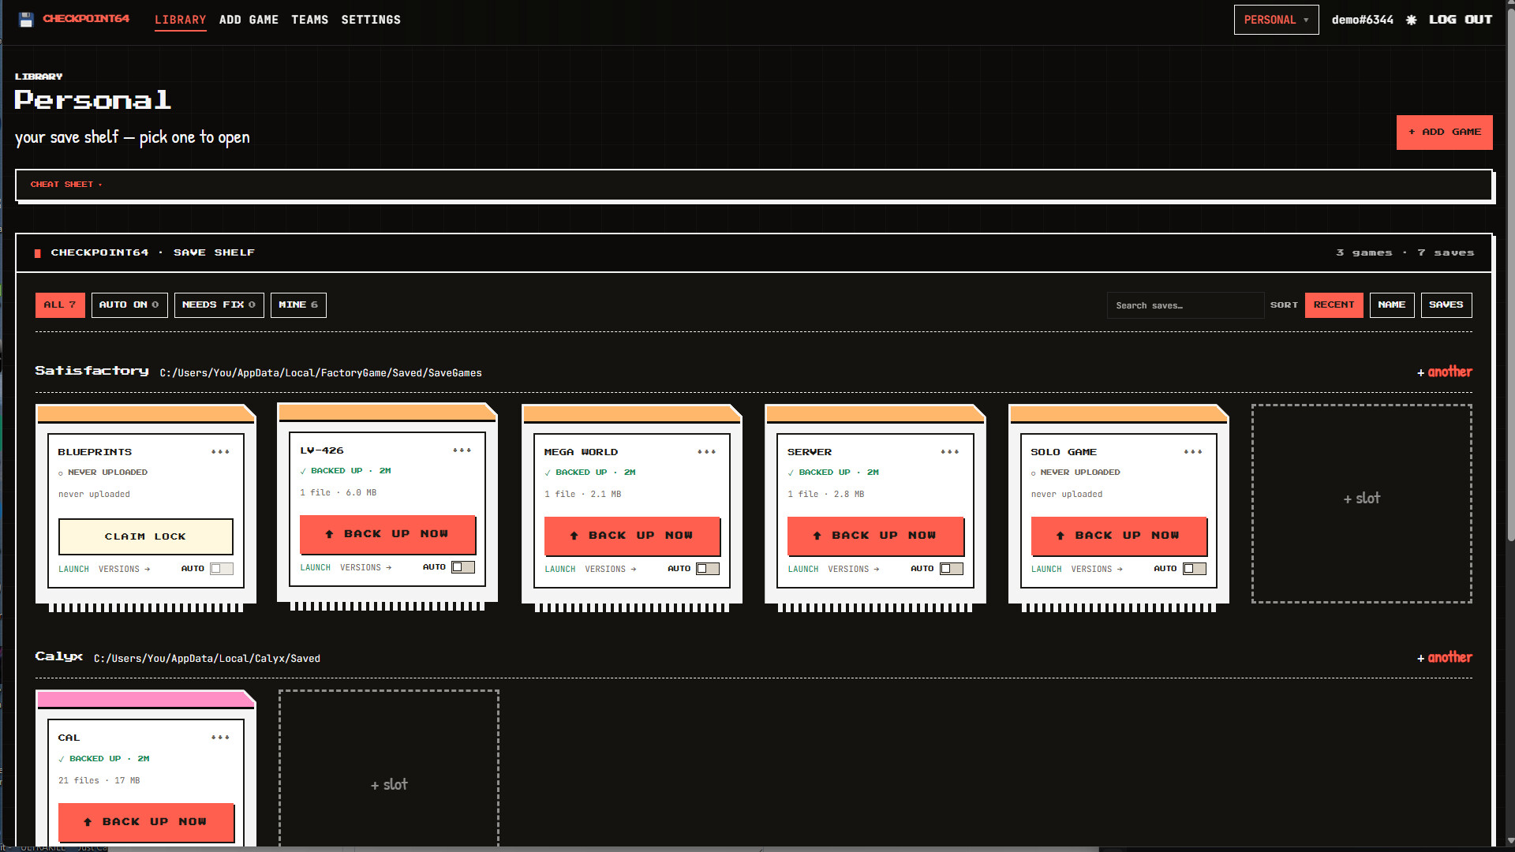
Task: Sort saves by RECENT
Action: click(x=1334, y=305)
